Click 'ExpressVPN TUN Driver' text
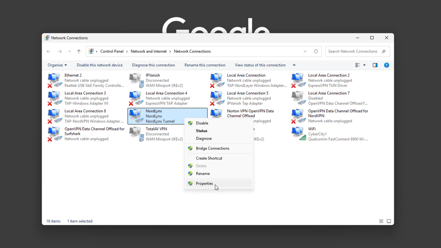This screenshot has height=248, width=441. (328, 86)
